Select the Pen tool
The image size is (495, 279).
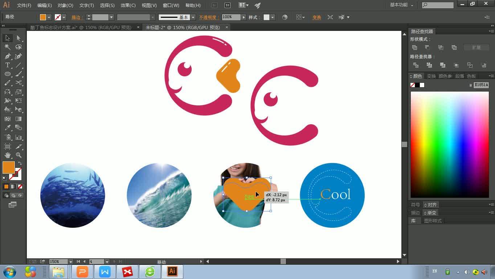7,56
